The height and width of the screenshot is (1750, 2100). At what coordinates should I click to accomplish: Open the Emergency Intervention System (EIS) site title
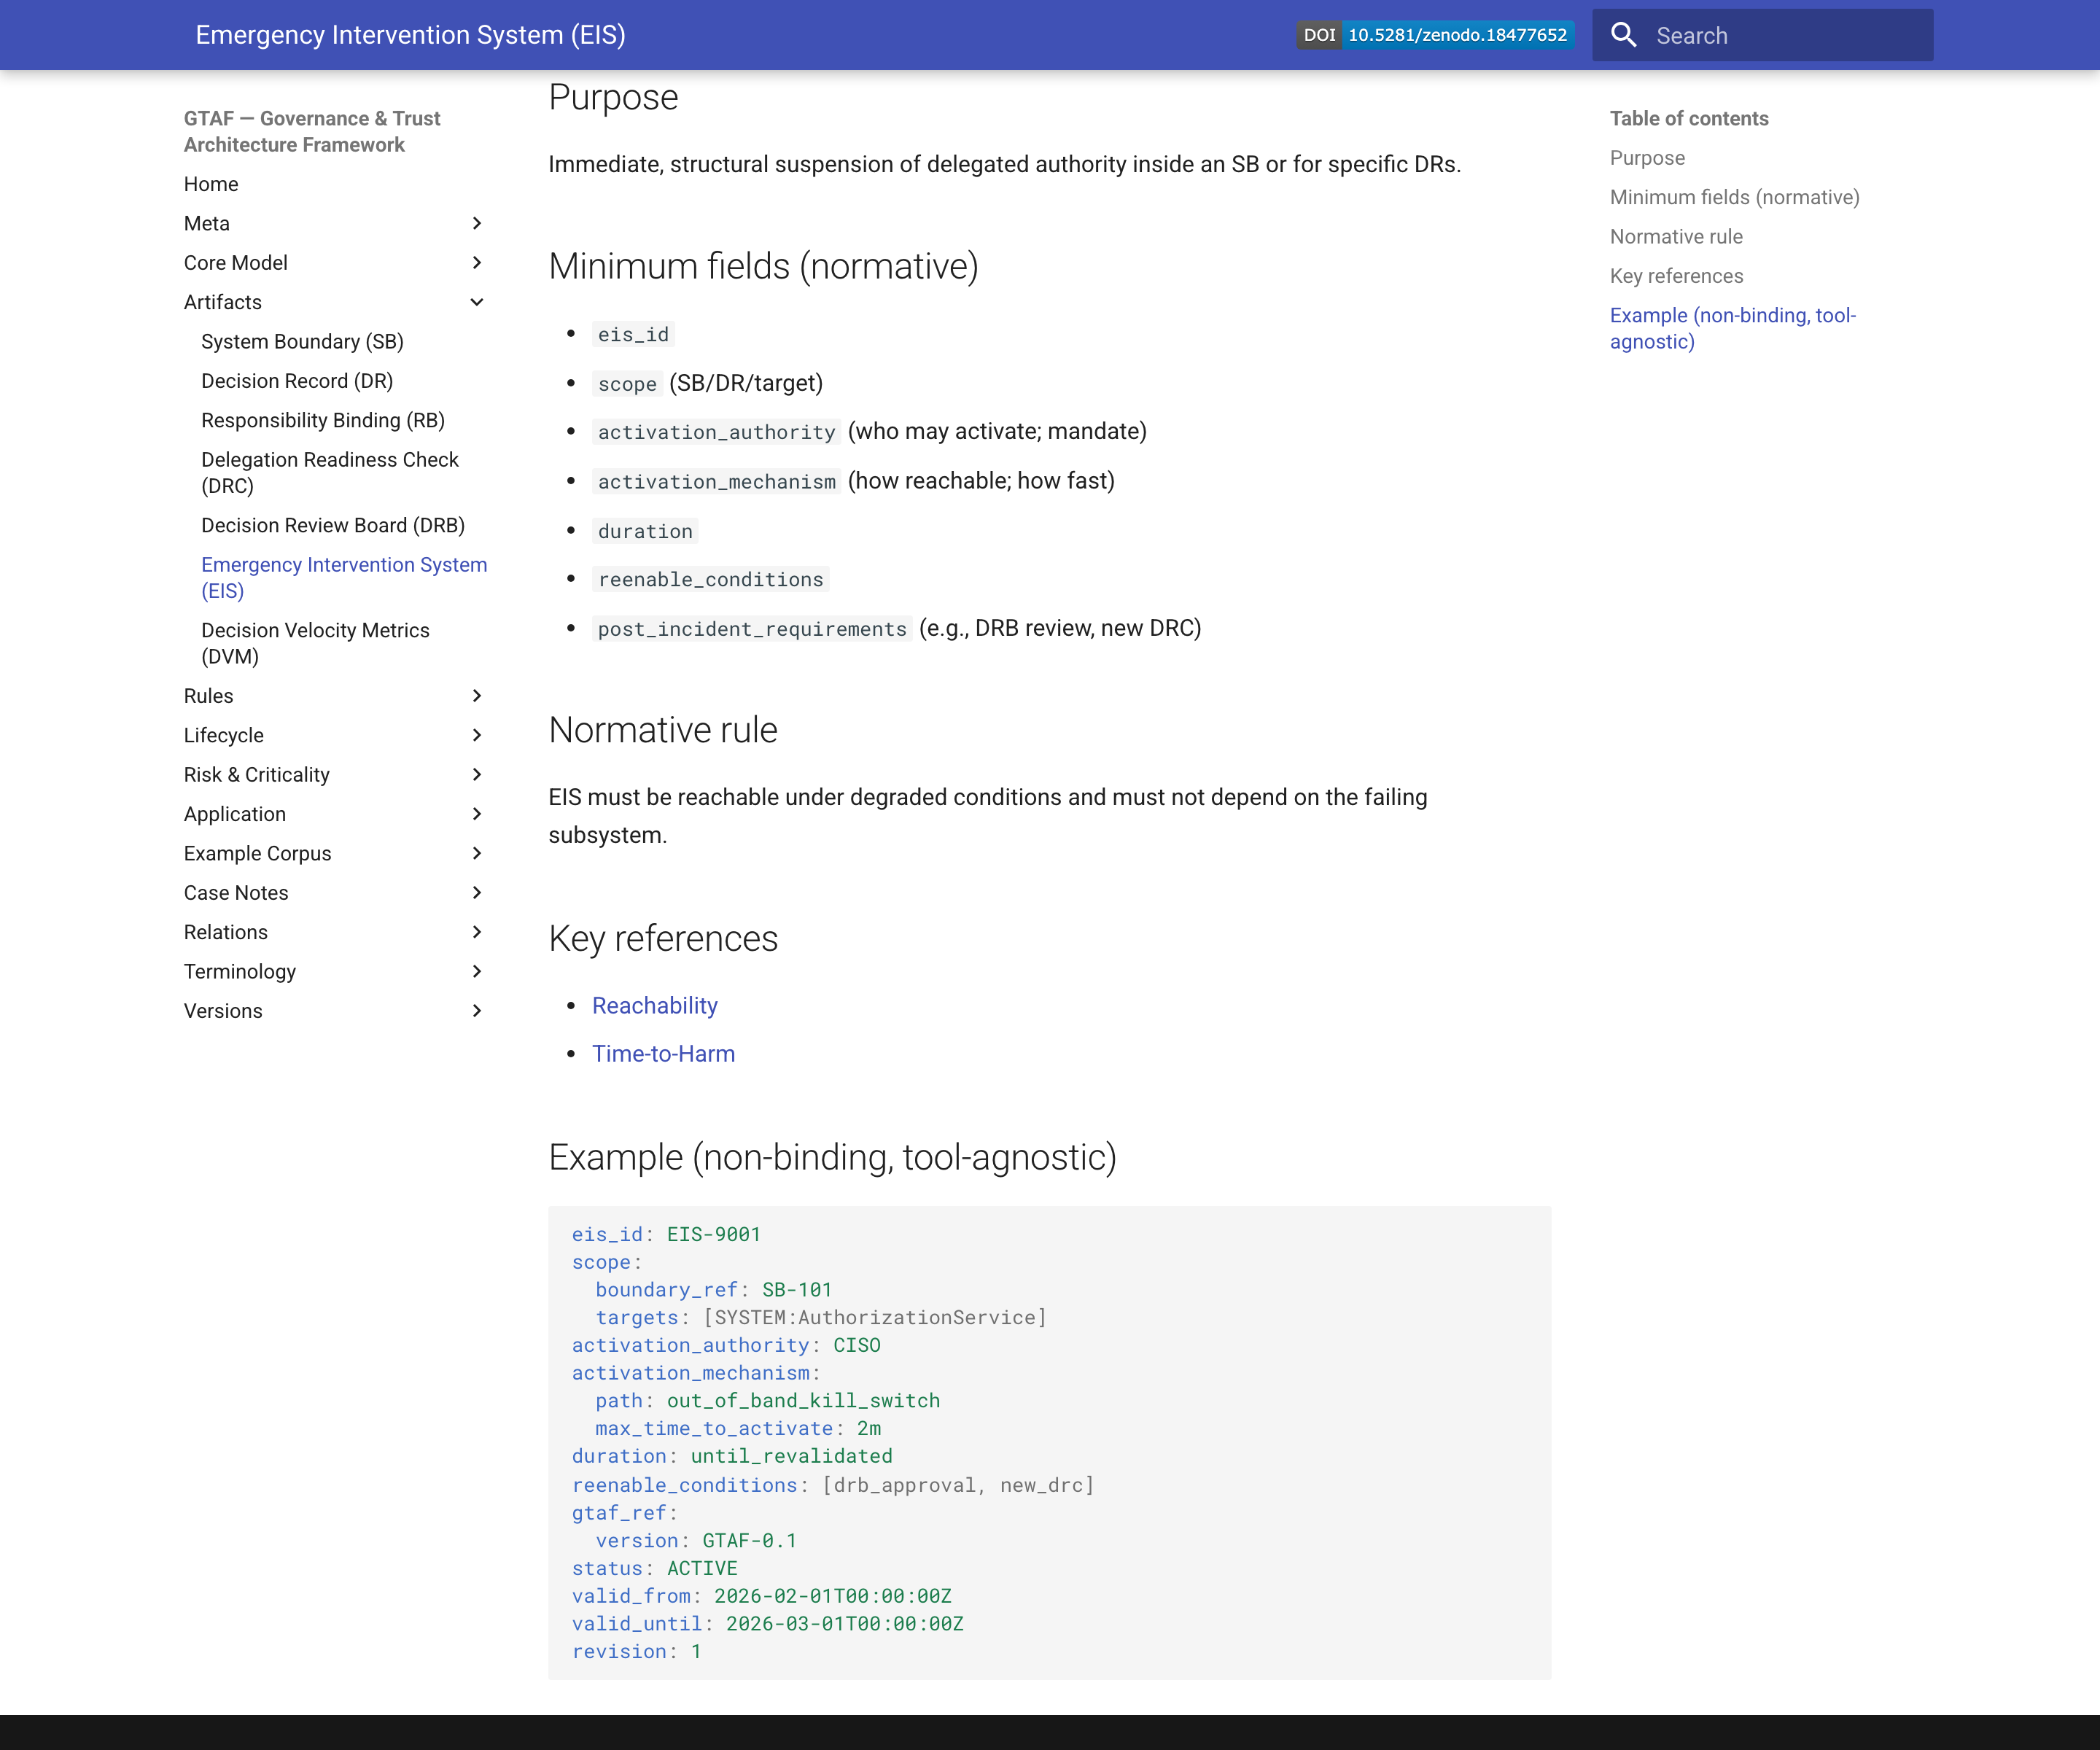pos(410,34)
